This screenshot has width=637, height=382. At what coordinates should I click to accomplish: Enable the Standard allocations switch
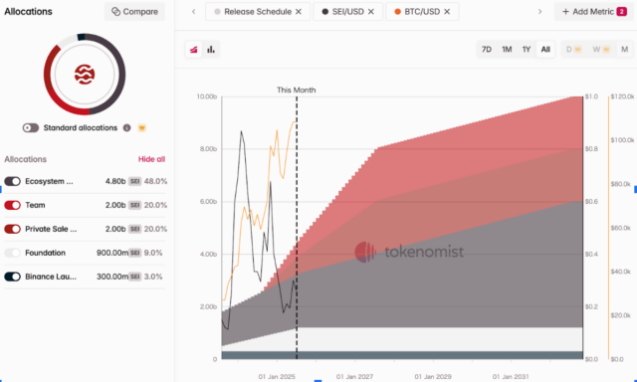coord(31,128)
